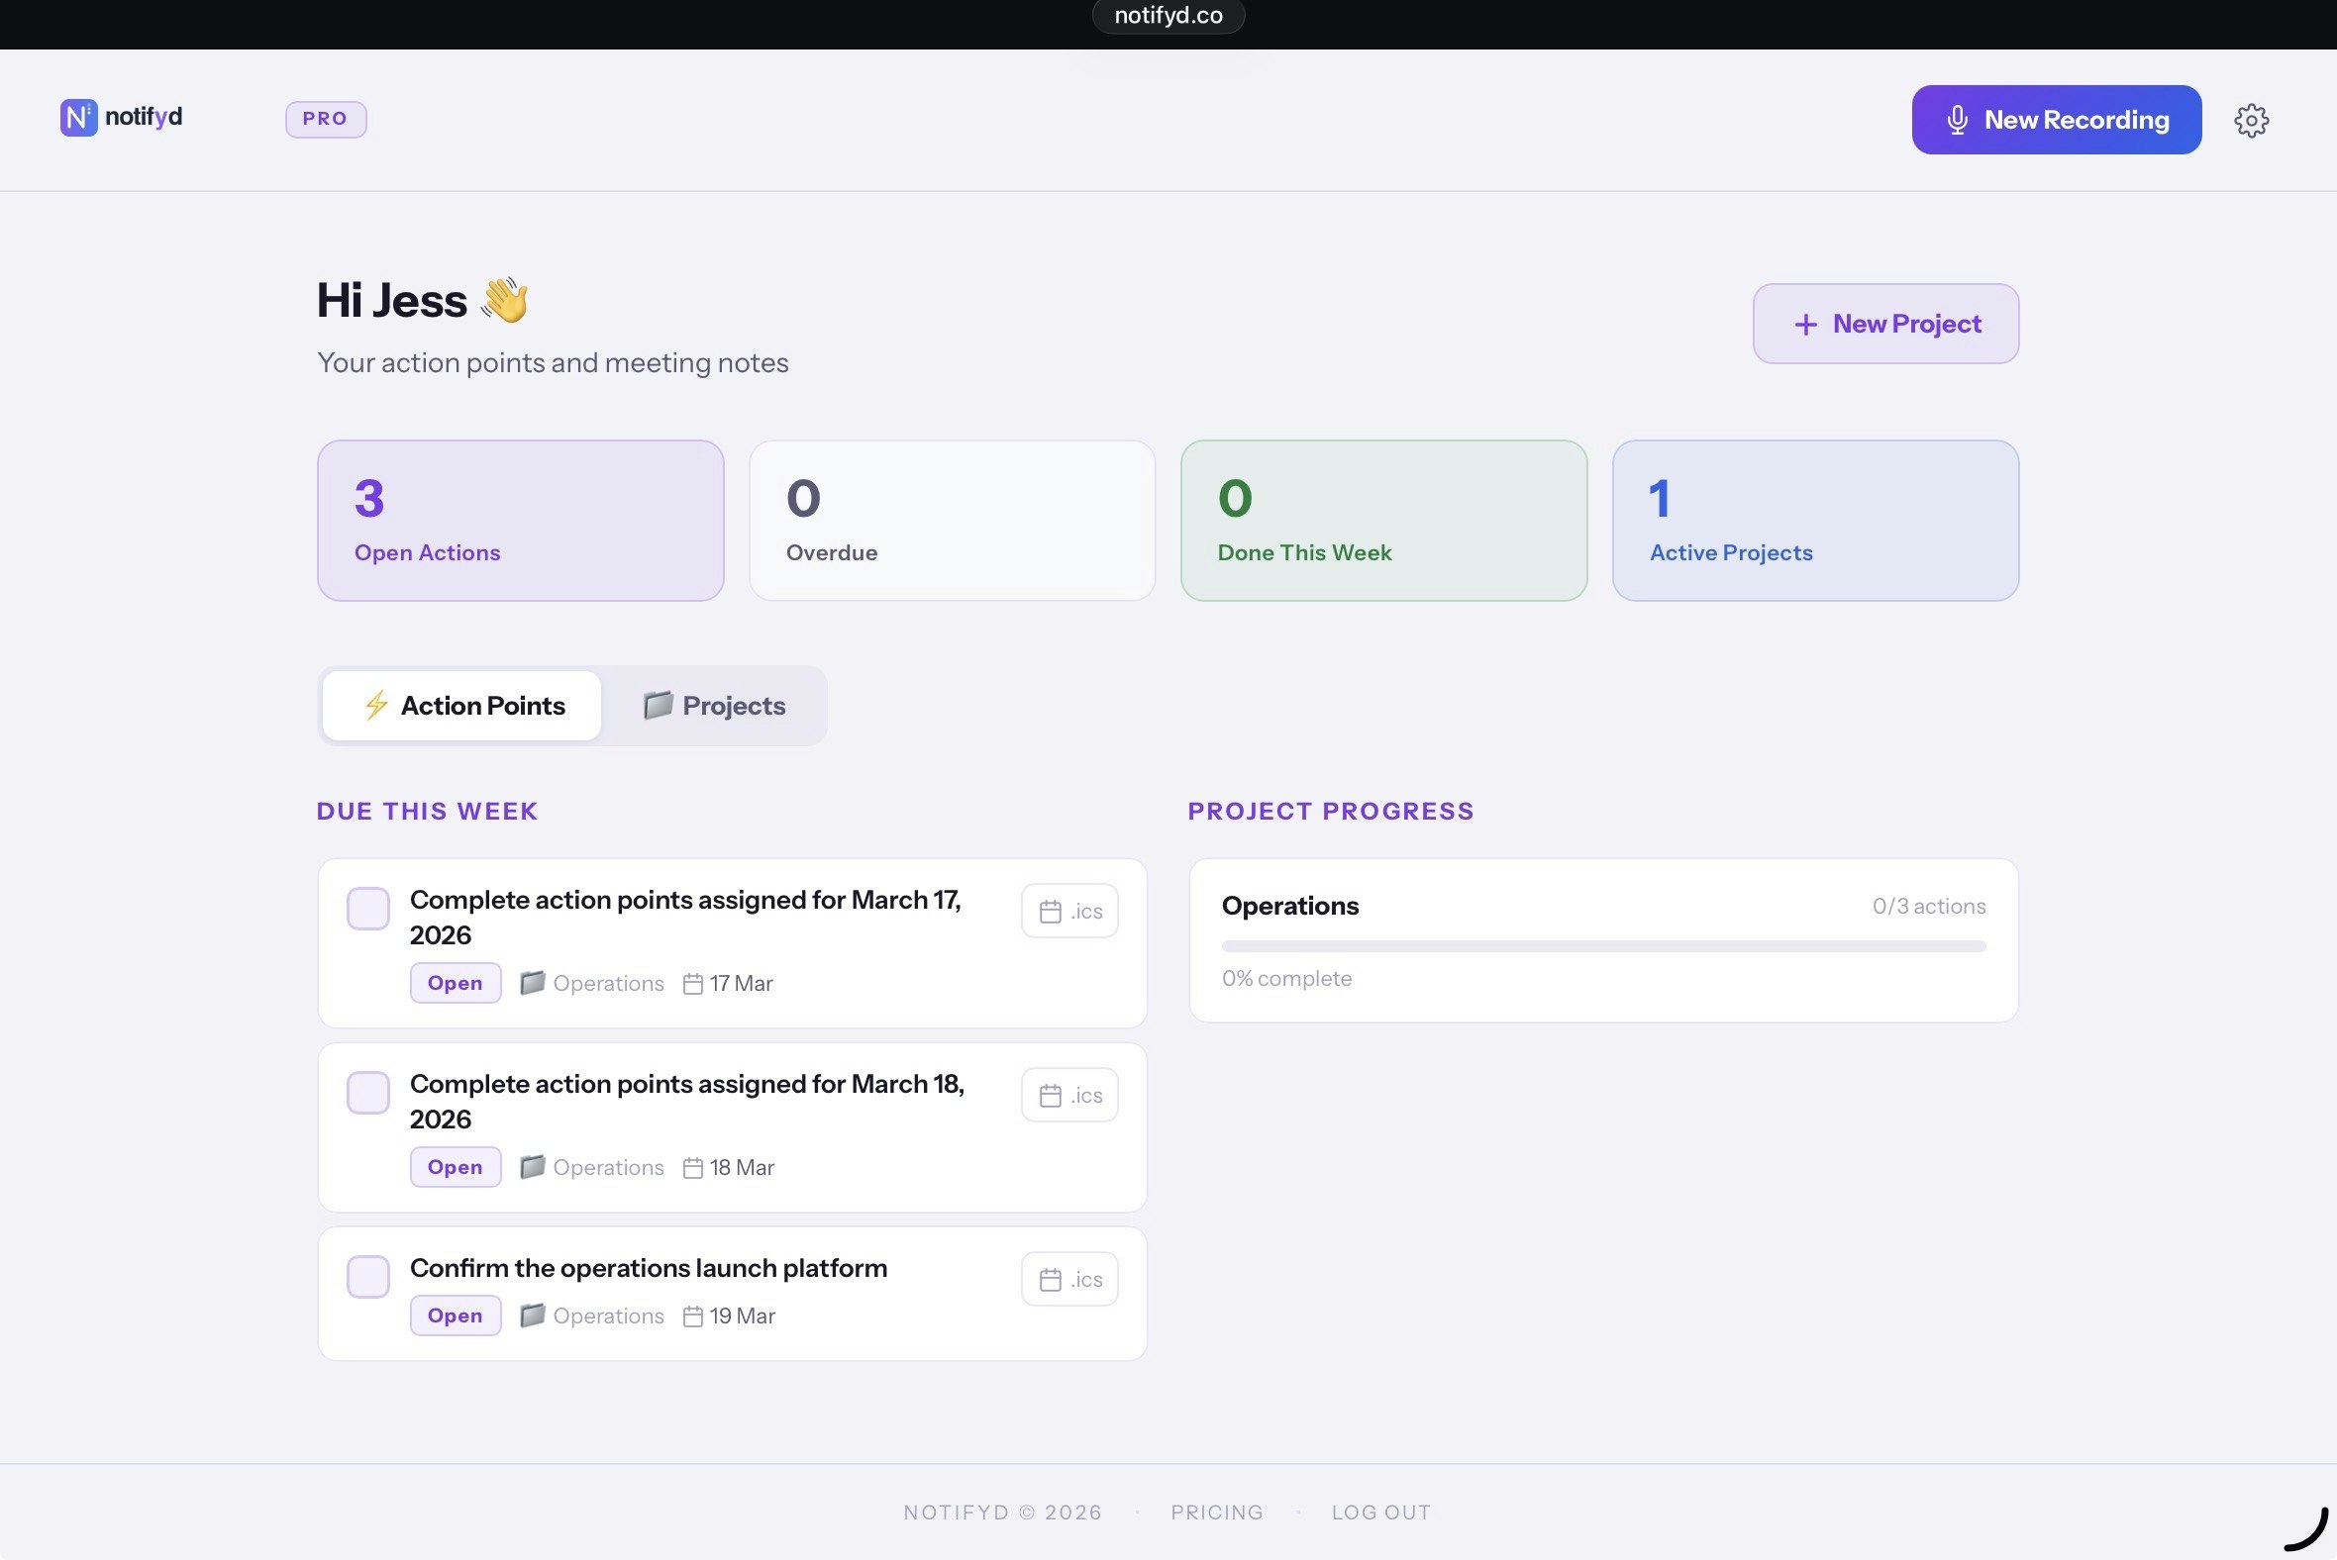Select the Action Points tab

460,706
